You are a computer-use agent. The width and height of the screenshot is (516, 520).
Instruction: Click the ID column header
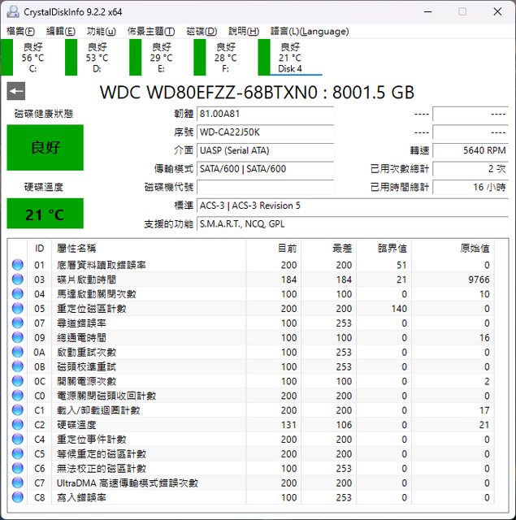tap(40, 248)
